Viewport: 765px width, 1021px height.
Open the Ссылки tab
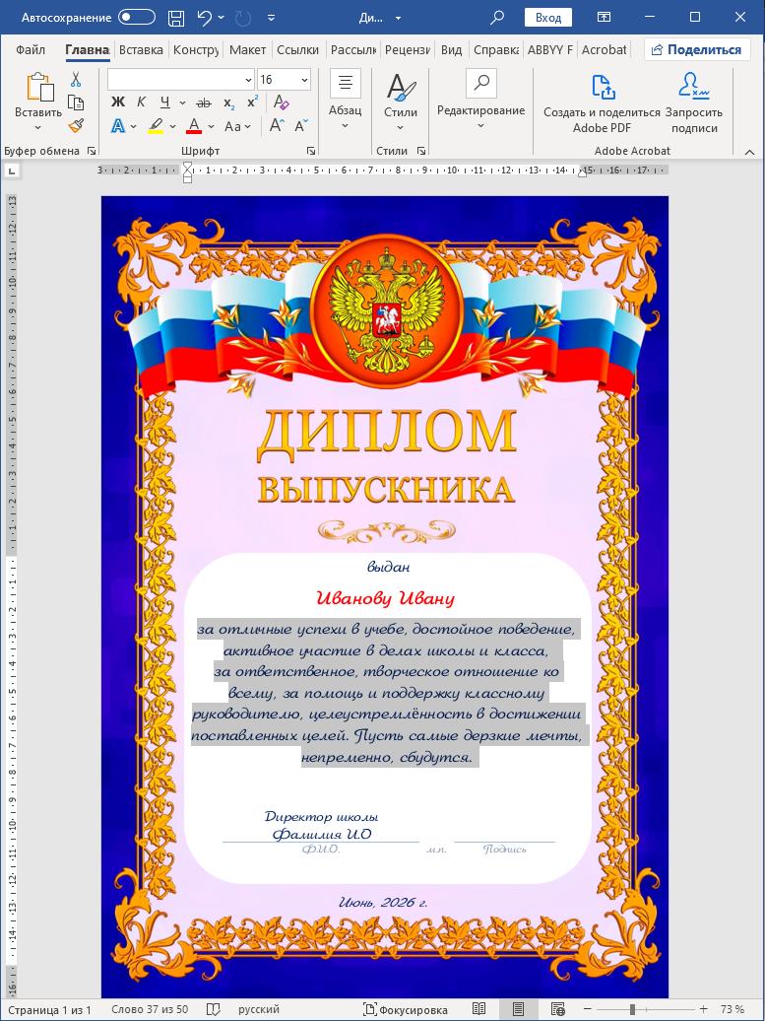pyautogui.click(x=298, y=50)
